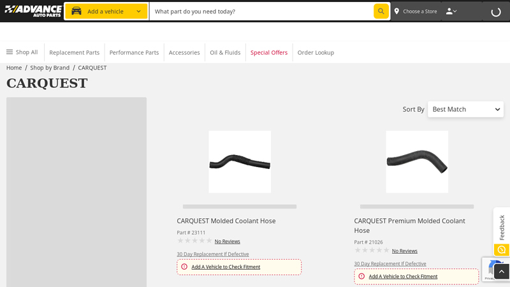Click Add A Vehicle to Check Fitment for 23111
The width and height of the screenshot is (510, 287).
(x=226, y=267)
